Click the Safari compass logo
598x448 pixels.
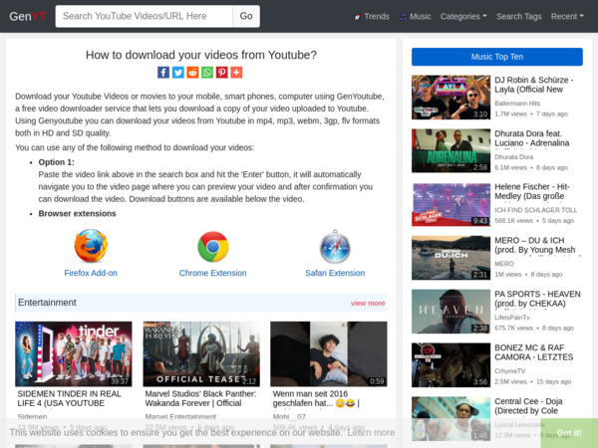click(x=335, y=247)
